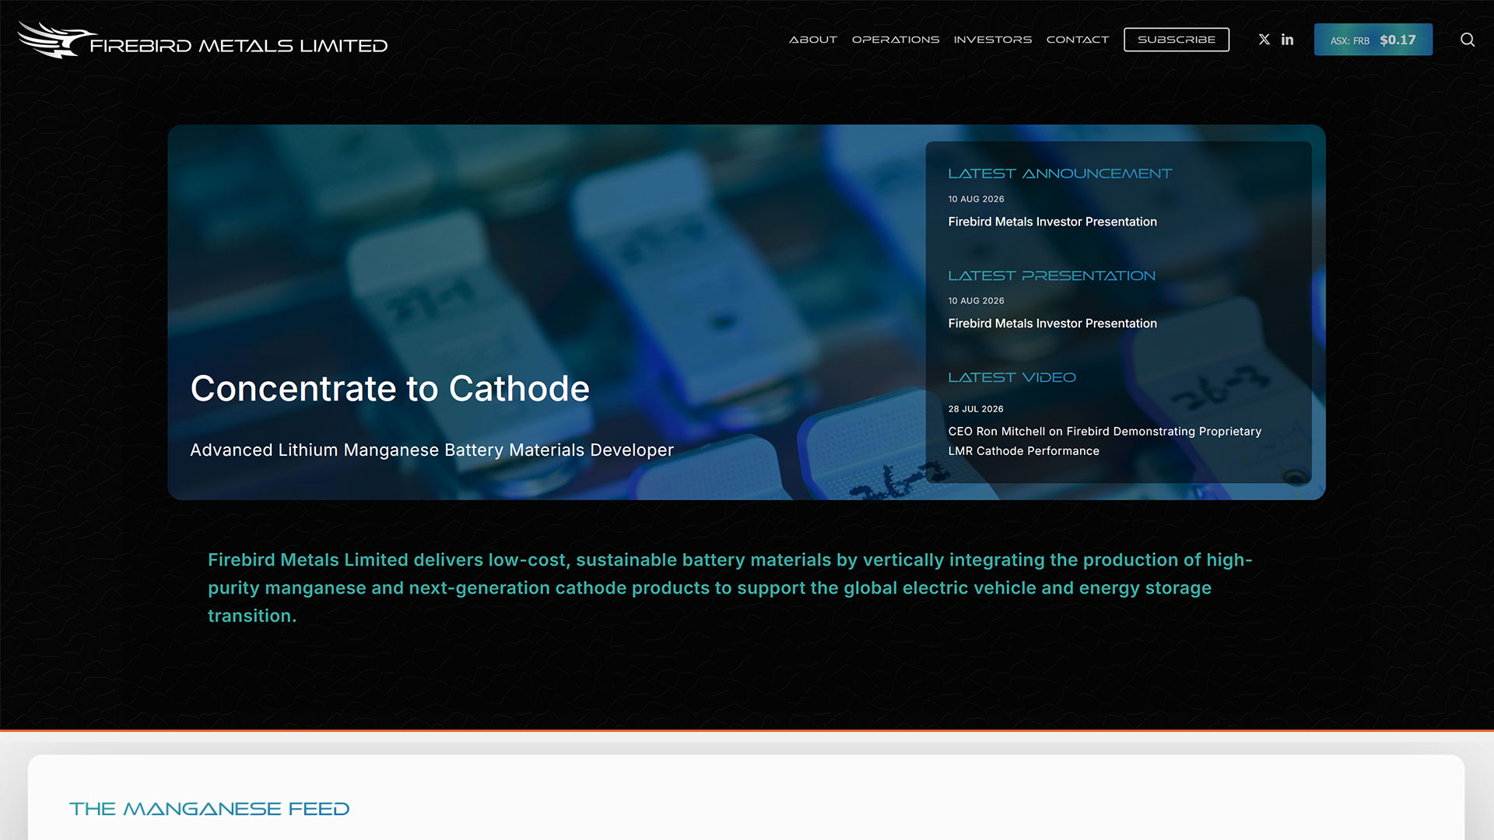This screenshot has height=840, width=1494.
Task: Open the X (Twitter) social link
Action: click(x=1264, y=40)
